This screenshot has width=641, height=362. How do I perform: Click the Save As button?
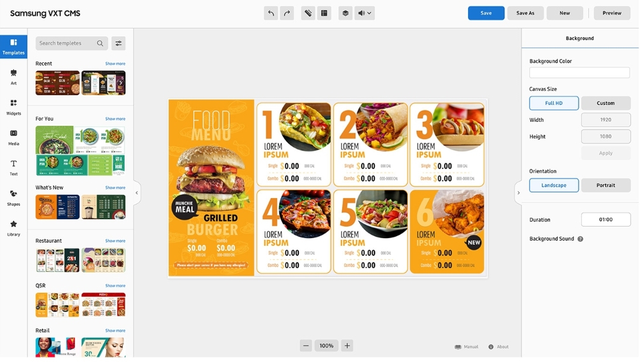point(525,13)
